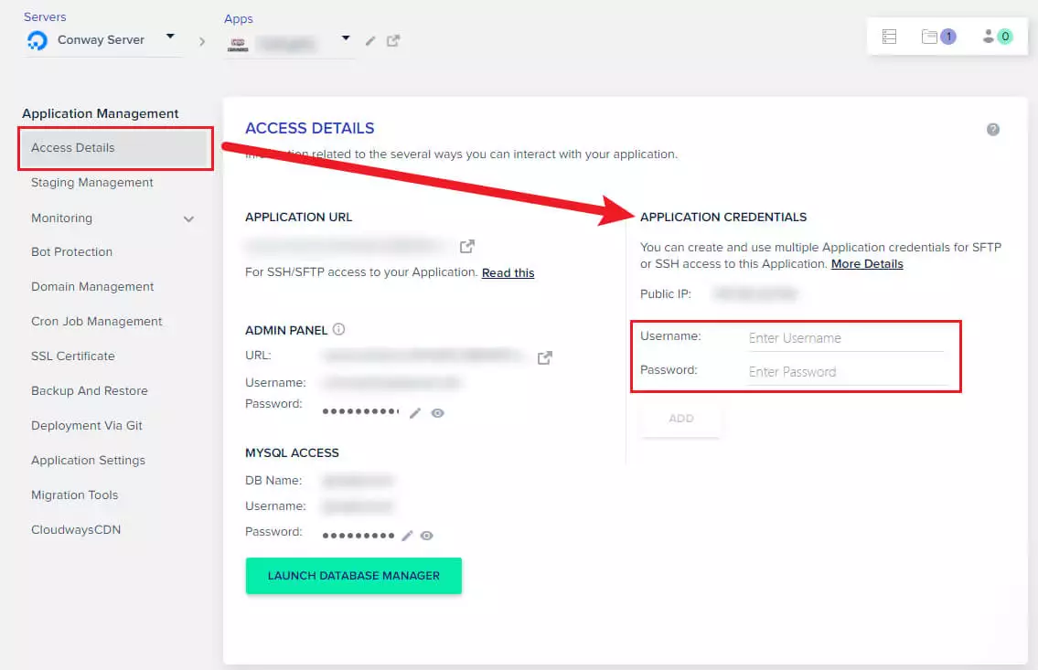Edit the MySQL password pencil icon
1038x670 pixels.
[408, 536]
